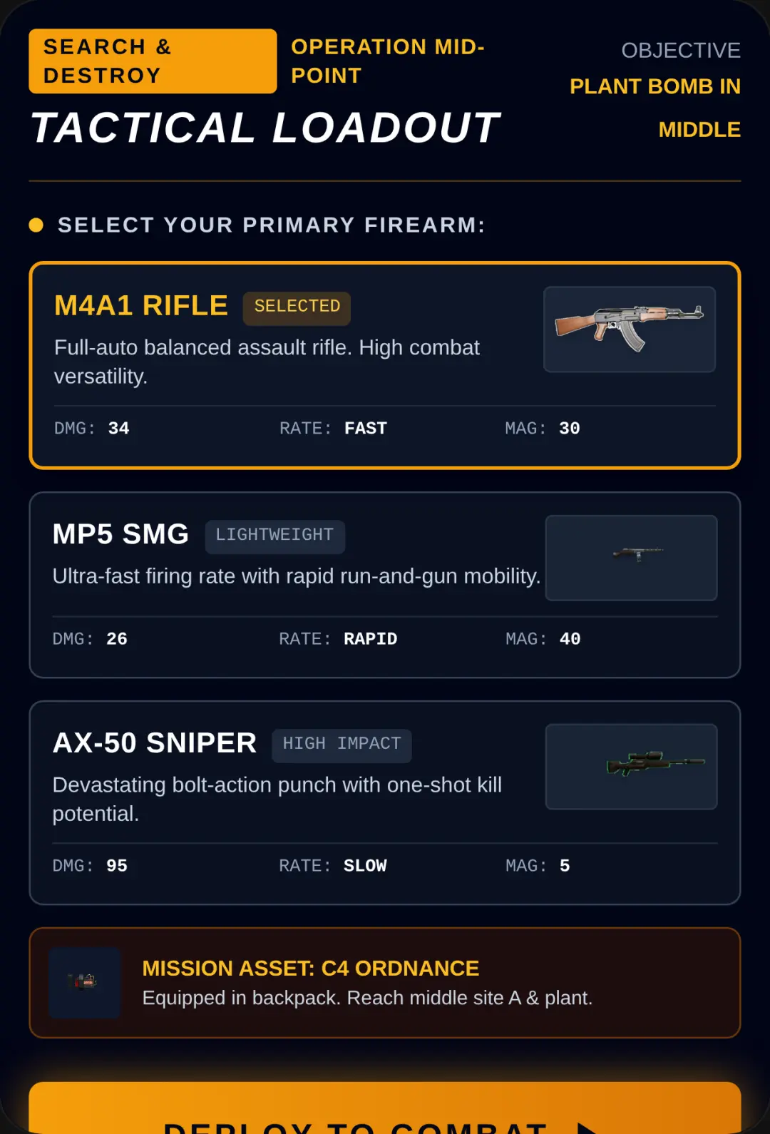Click the yellow bullet dot before Select Your Primary Firearm

36,225
